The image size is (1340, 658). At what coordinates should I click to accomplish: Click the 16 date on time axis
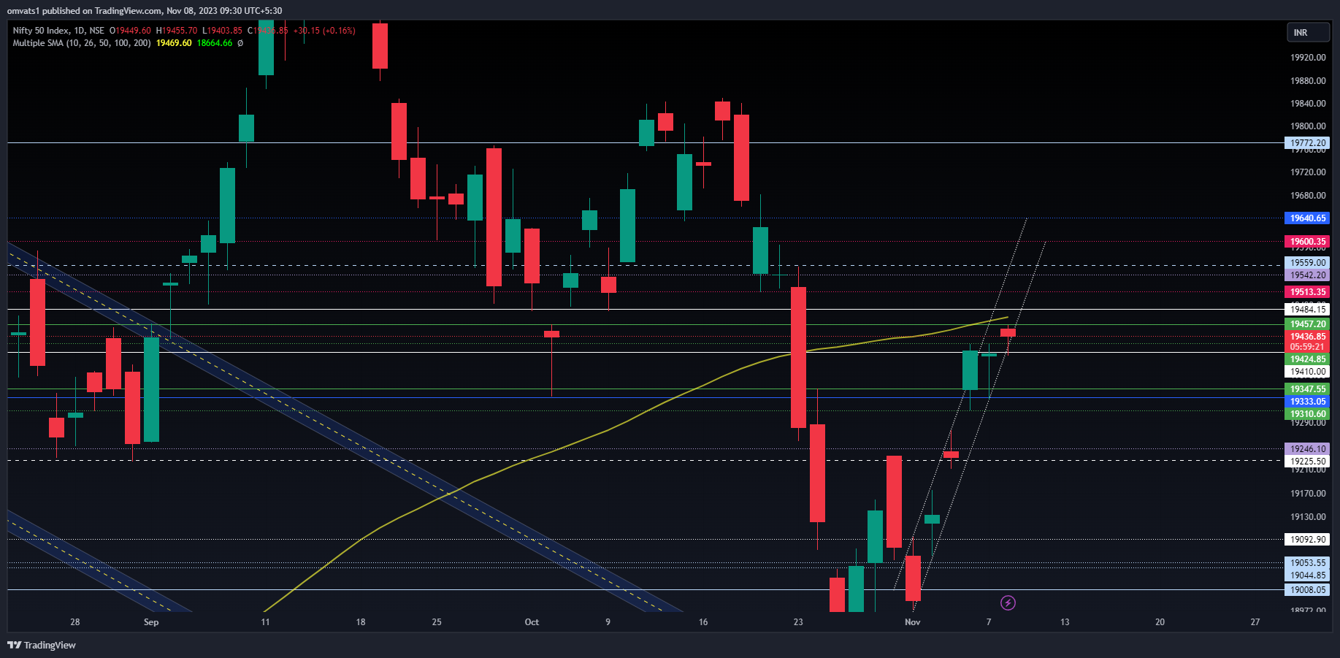(x=703, y=622)
